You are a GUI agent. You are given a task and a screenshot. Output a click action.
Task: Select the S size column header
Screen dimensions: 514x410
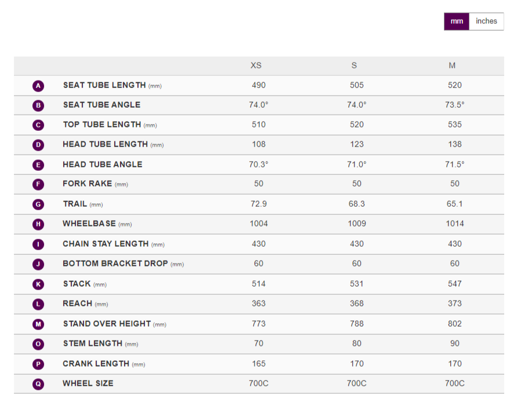coord(354,65)
